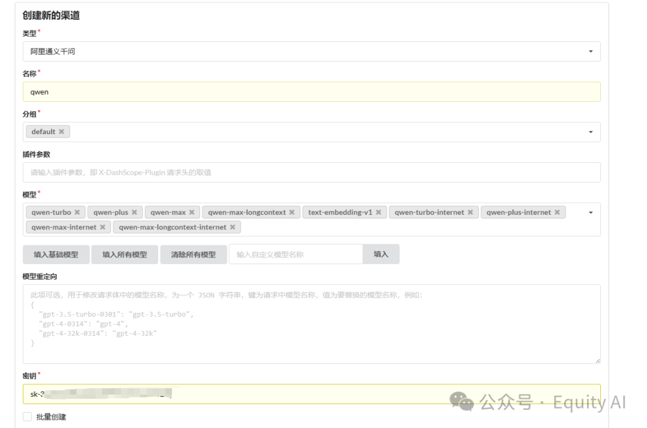
Task: Click 清除所有模型 button
Action: click(x=194, y=254)
